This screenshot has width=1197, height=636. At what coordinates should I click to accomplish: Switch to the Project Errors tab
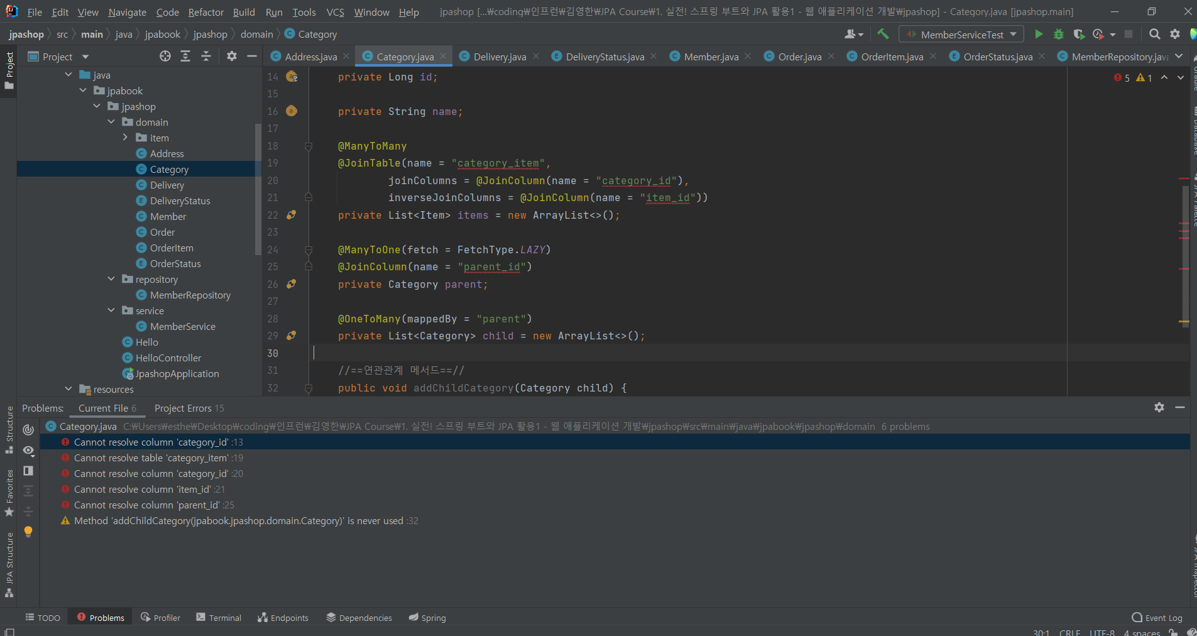(189, 408)
